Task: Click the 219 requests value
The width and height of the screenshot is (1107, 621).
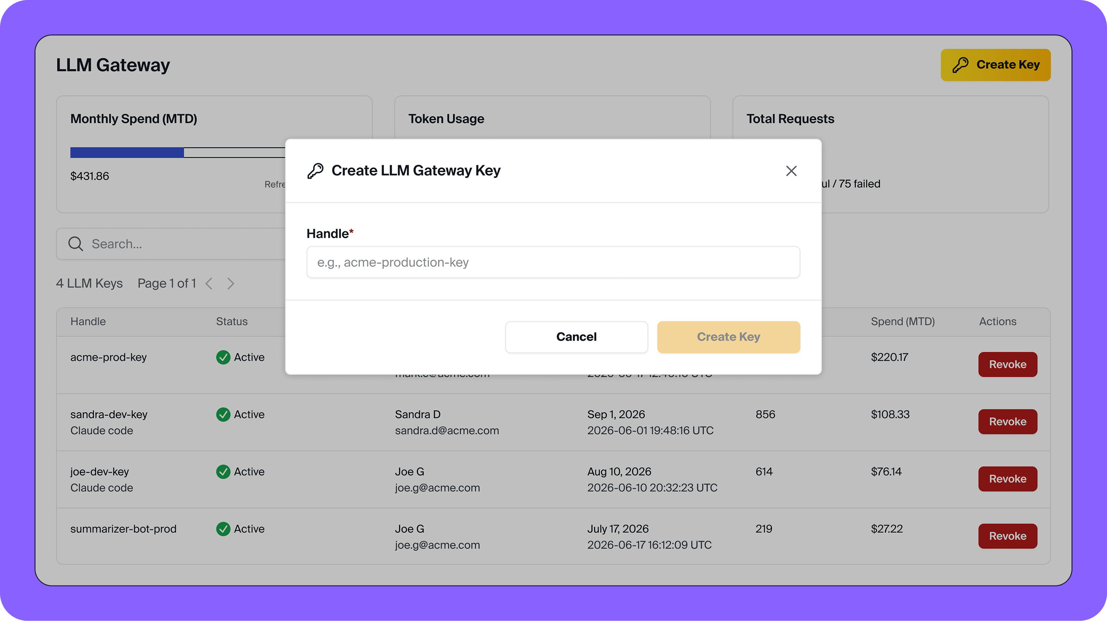Action: 764,529
